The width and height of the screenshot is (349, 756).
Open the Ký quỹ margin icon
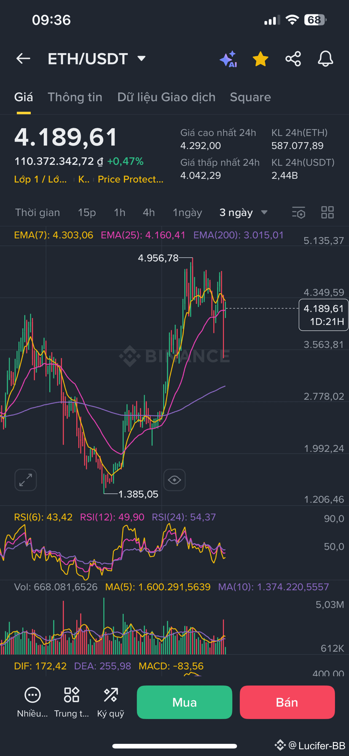coord(111,702)
